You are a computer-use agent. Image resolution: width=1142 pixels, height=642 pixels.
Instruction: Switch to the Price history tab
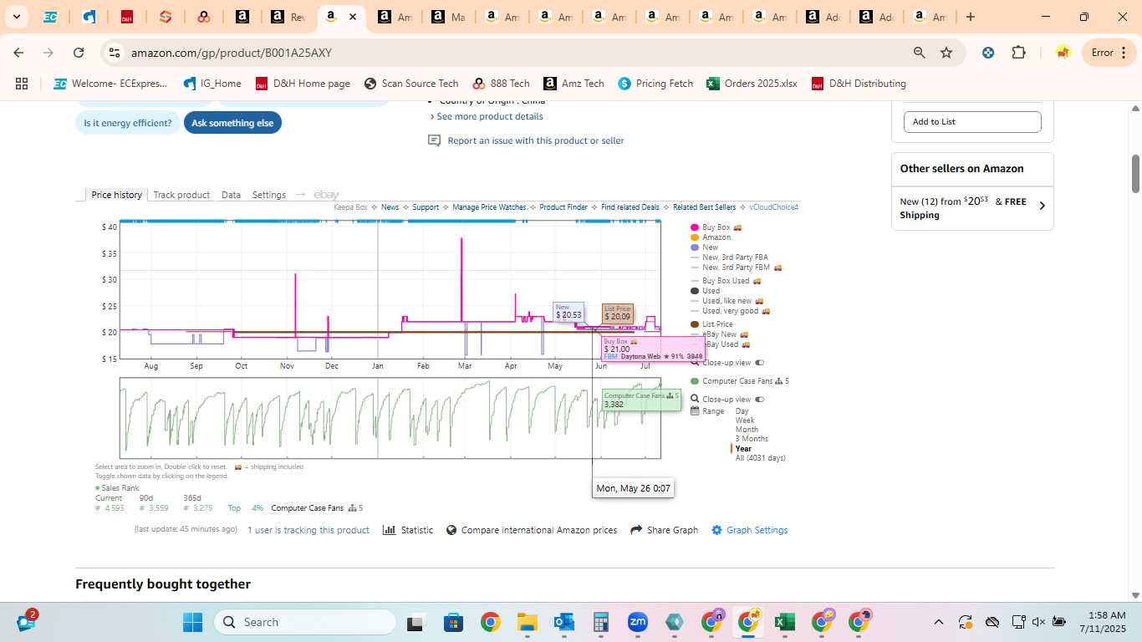pyautogui.click(x=116, y=195)
